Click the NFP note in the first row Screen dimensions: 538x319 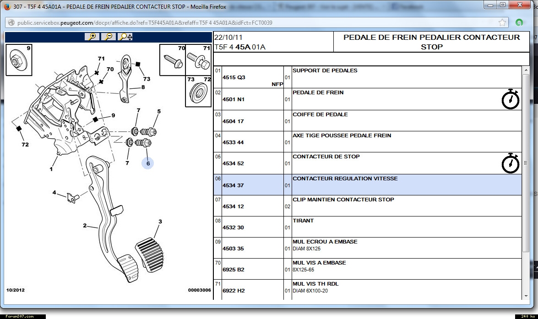pyautogui.click(x=277, y=84)
